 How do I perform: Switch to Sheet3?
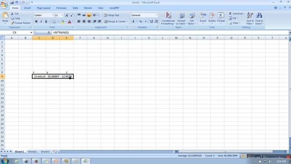pos(45,152)
